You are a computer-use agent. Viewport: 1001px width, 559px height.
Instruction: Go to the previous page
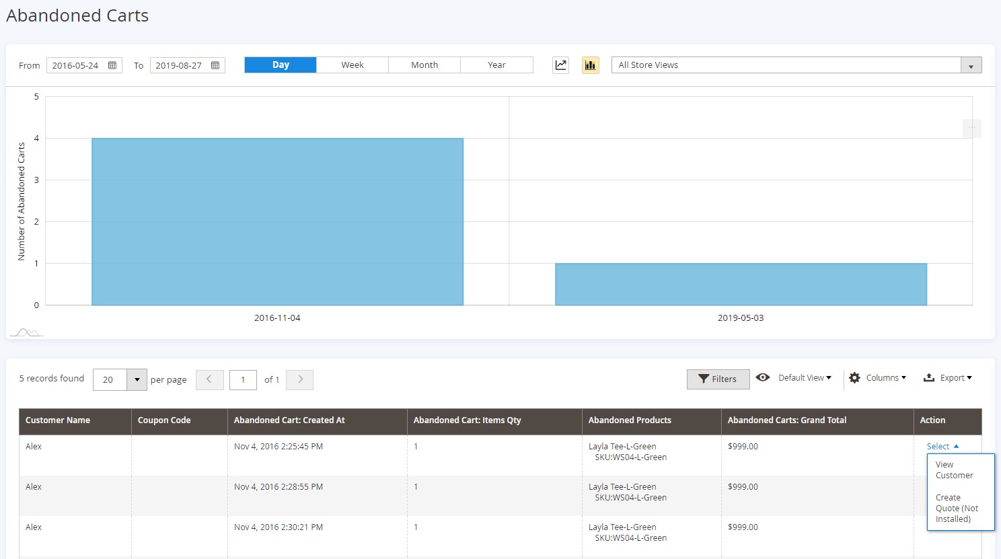pyautogui.click(x=209, y=379)
